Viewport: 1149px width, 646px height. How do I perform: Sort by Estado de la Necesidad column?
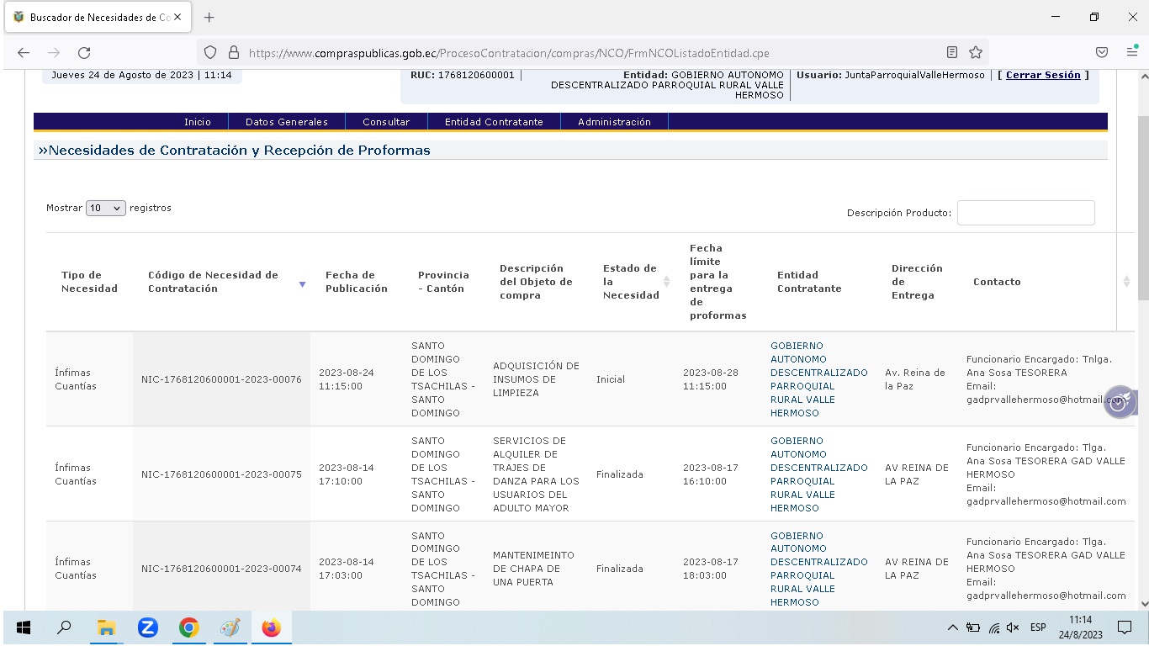[x=667, y=282]
